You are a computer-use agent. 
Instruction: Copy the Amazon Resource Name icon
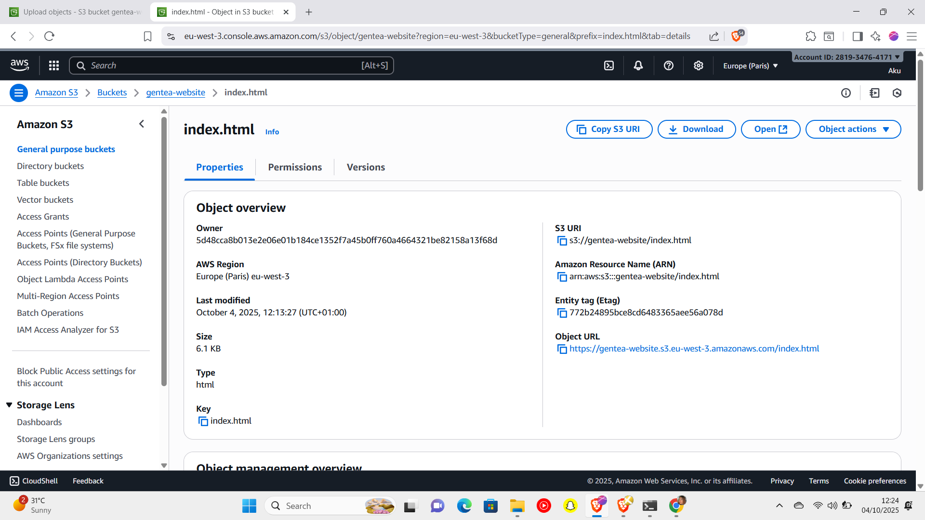[562, 277]
